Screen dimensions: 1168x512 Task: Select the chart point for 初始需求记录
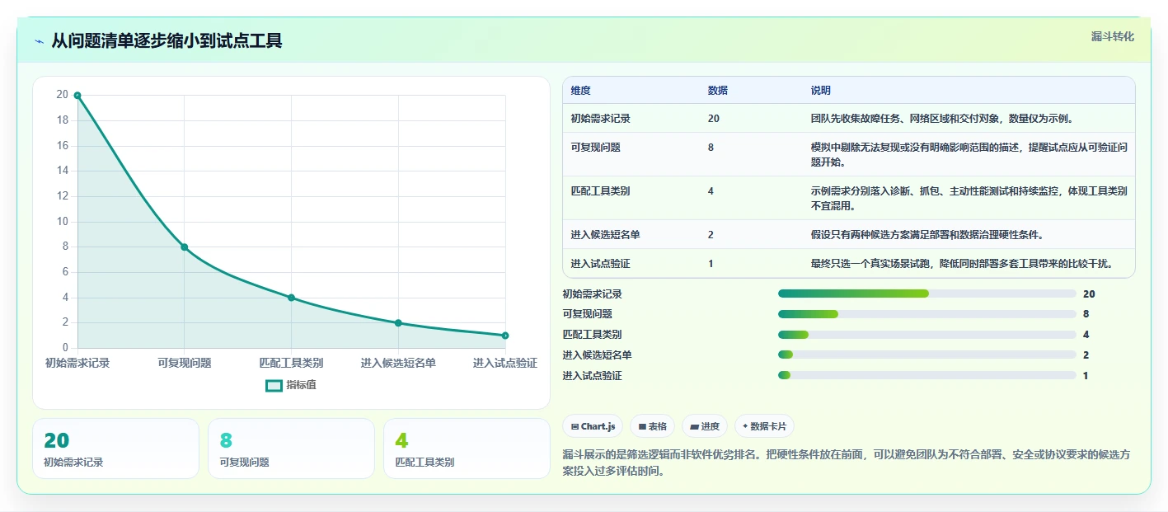click(77, 96)
